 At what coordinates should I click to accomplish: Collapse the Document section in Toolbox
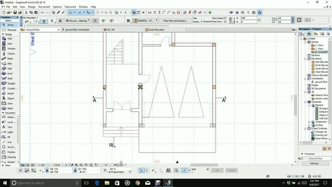click(3, 113)
